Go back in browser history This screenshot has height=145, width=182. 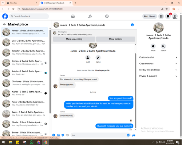[x=3, y=9]
